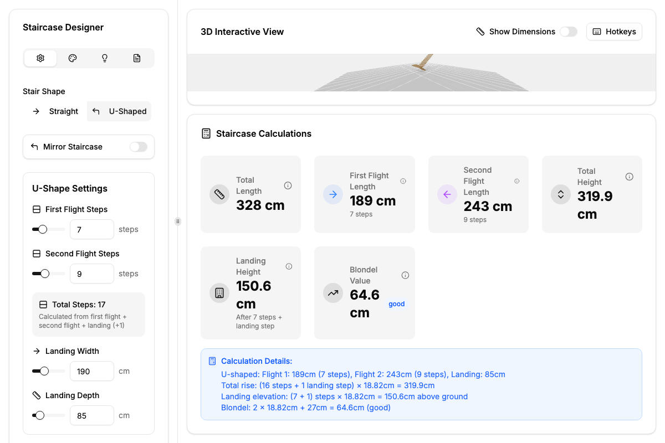Click the Total Length info icon
This screenshot has height=443, width=665.
click(288, 186)
